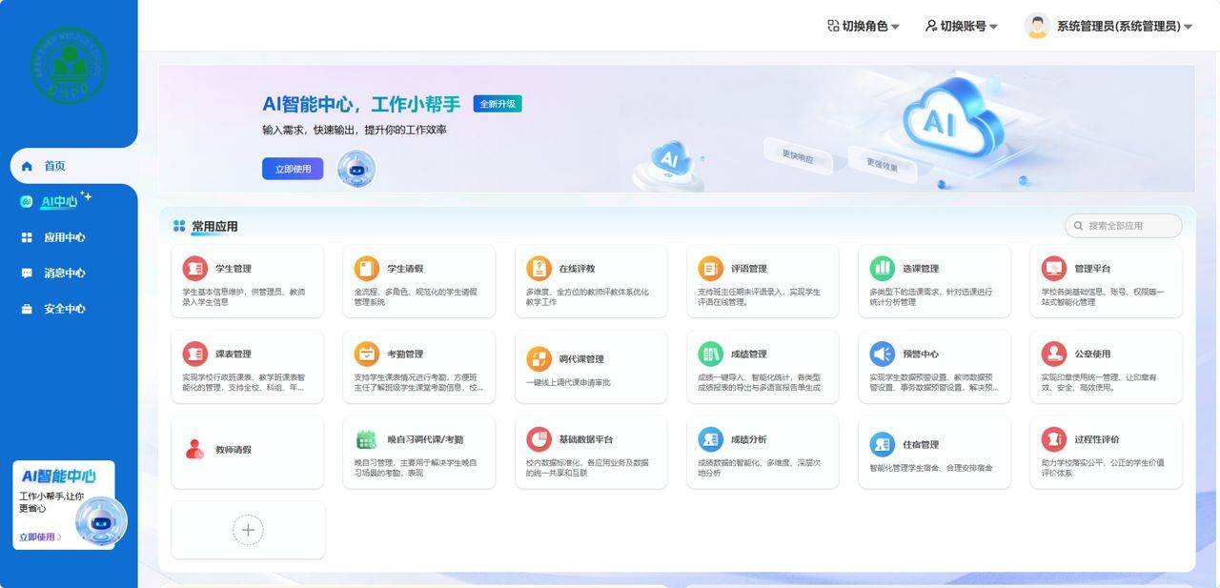Viewport: 1220px width, 588px height.
Task: Click the 常用应用 section grid icon
Action: point(179,226)
